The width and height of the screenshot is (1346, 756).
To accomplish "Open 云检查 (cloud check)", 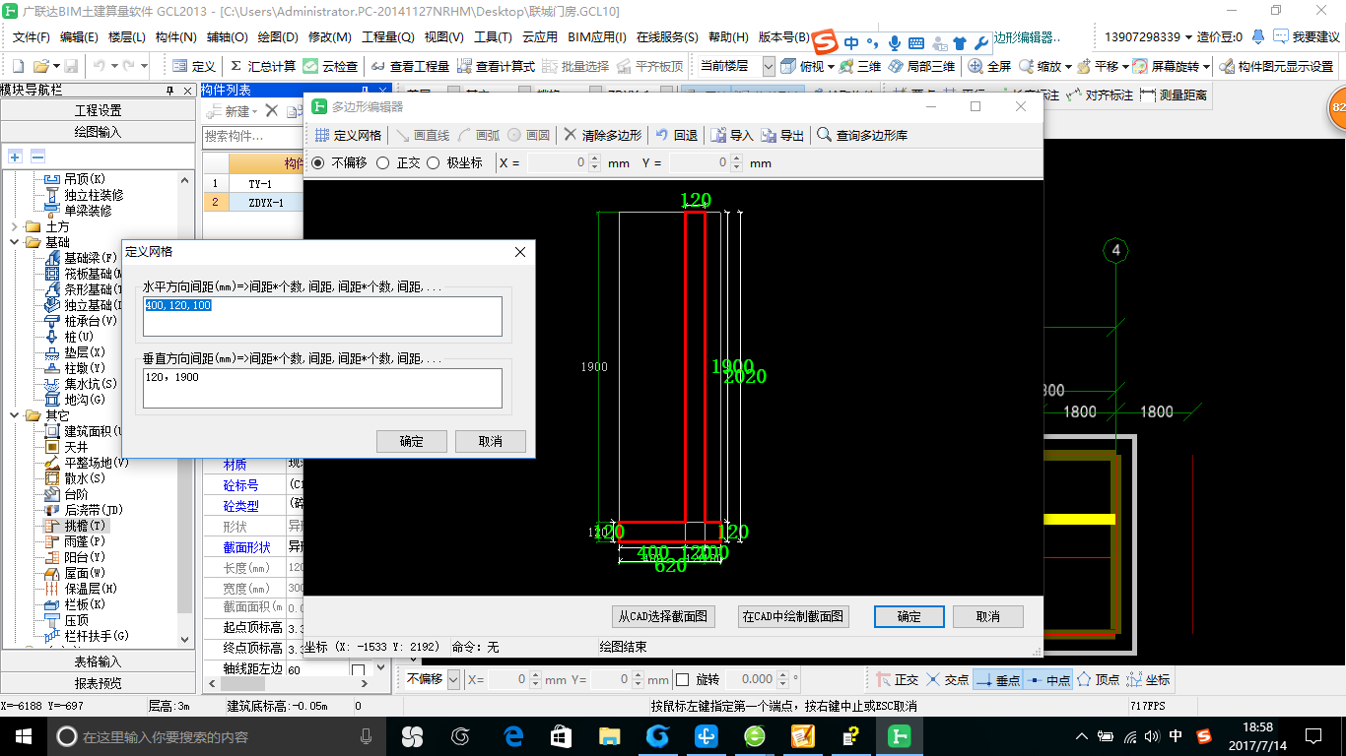I will click(x=331, y=66).
